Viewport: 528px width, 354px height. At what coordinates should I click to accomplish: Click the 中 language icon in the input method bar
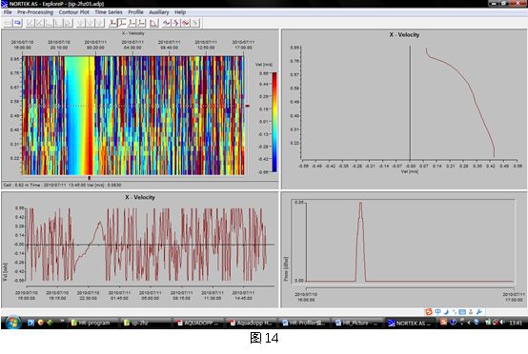437,312
